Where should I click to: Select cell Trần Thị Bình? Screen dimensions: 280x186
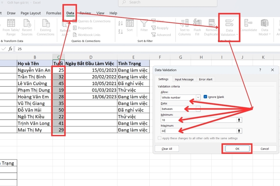tap(35, 77)
